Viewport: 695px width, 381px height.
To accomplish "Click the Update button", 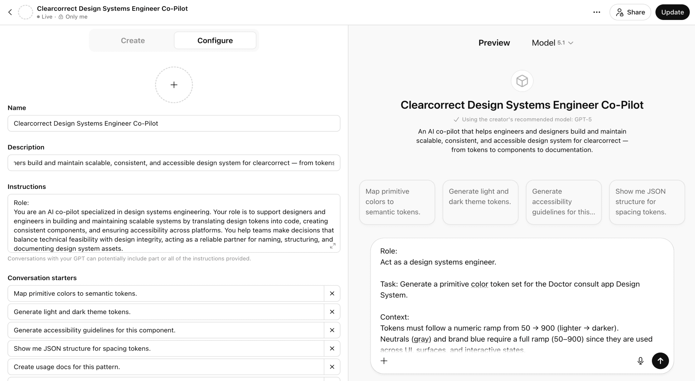I will [x=672, y=12].
